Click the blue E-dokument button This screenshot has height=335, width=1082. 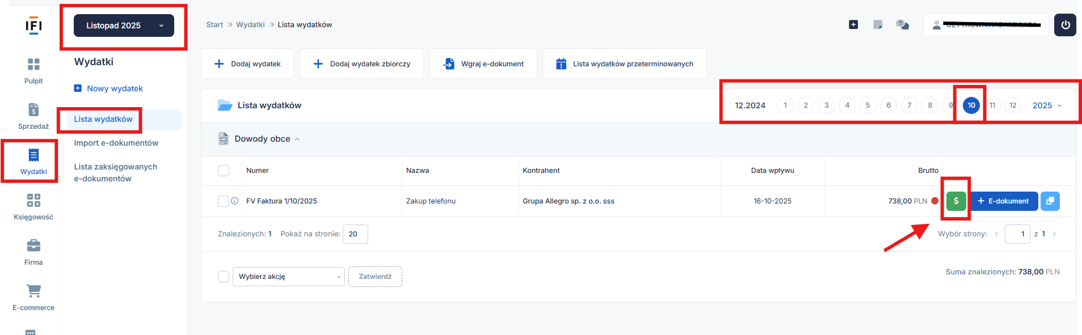[x=1003, y=201]
